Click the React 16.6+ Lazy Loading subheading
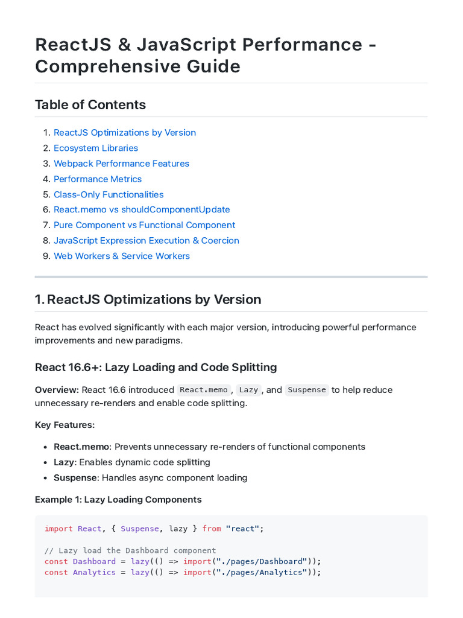 (x=156, y=368)
